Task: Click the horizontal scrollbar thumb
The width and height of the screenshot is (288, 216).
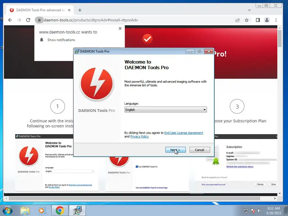Action: point(134,198)
